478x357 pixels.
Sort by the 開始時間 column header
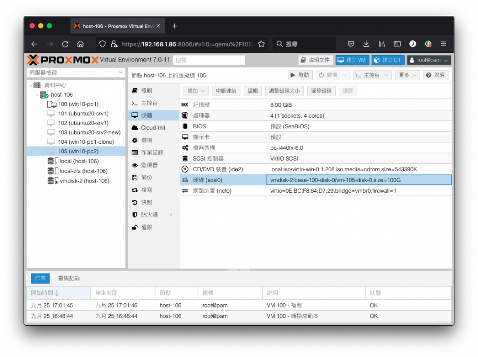click(59, 293)
